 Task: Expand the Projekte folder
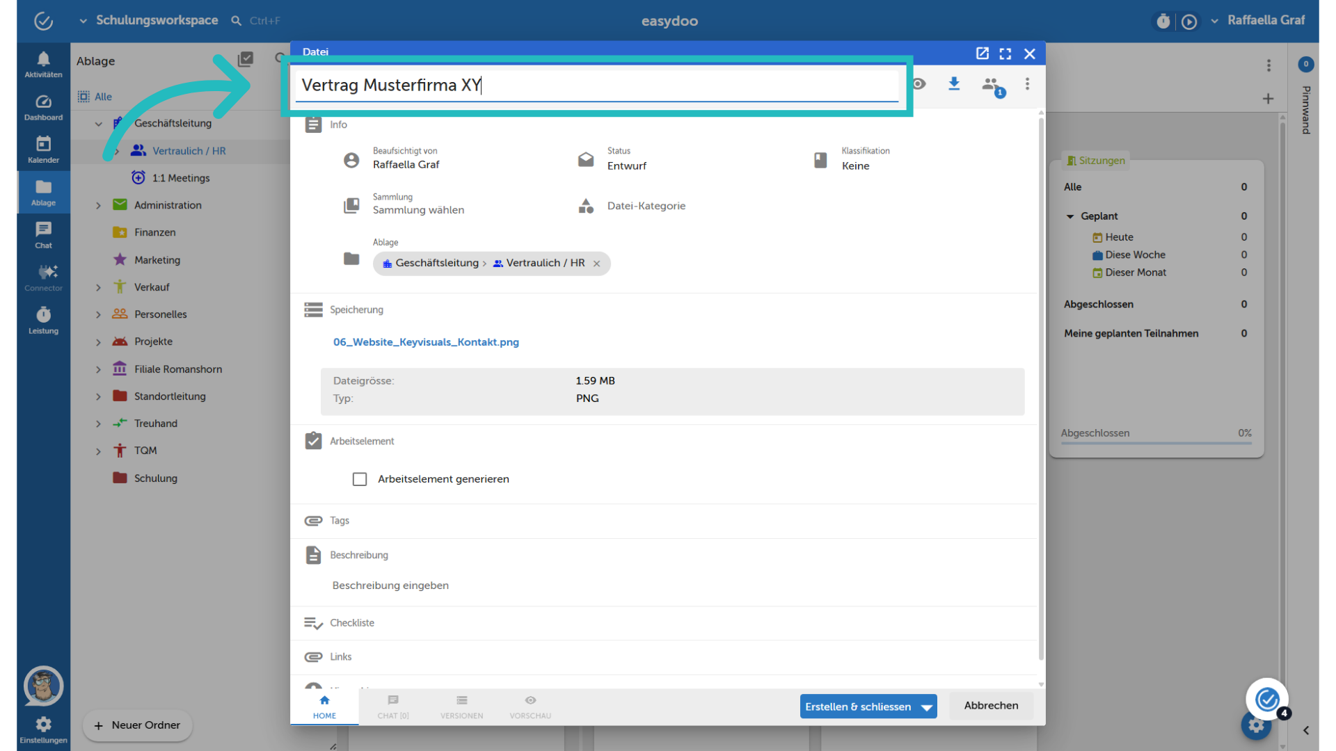coord(98,342)
